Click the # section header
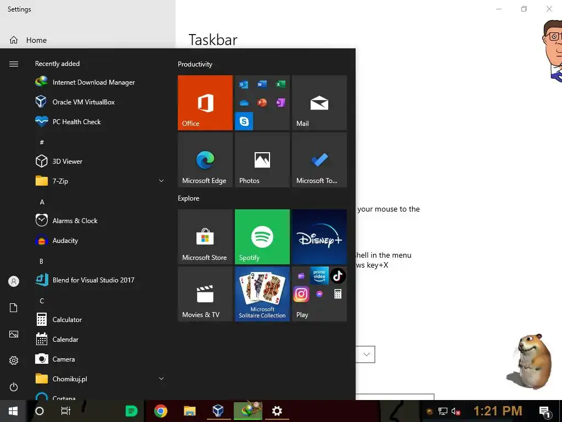 tap(42, 142)
